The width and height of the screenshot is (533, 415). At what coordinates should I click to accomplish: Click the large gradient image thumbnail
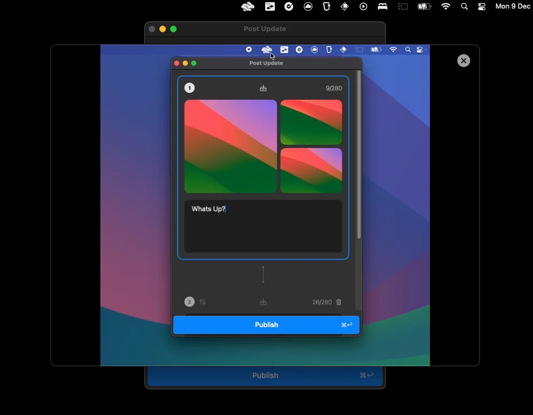click(230, 146)
